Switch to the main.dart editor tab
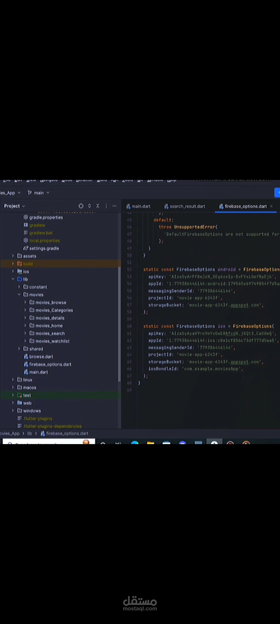Image resolution: width=280 pixels, height=624 pixels. click(138, 206)
